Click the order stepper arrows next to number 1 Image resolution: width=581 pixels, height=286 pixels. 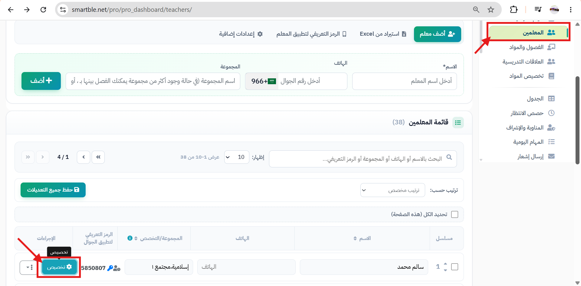pos(445,267)
